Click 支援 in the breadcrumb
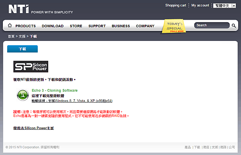This screenshot has height=155, width=241. point(22,36)
